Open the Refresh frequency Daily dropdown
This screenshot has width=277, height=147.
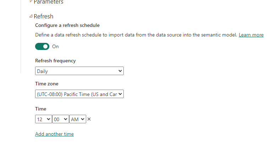point(79,71)
